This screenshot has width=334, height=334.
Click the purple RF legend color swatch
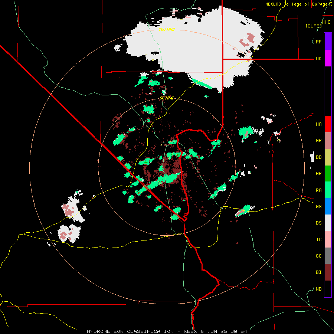(328, 42)
